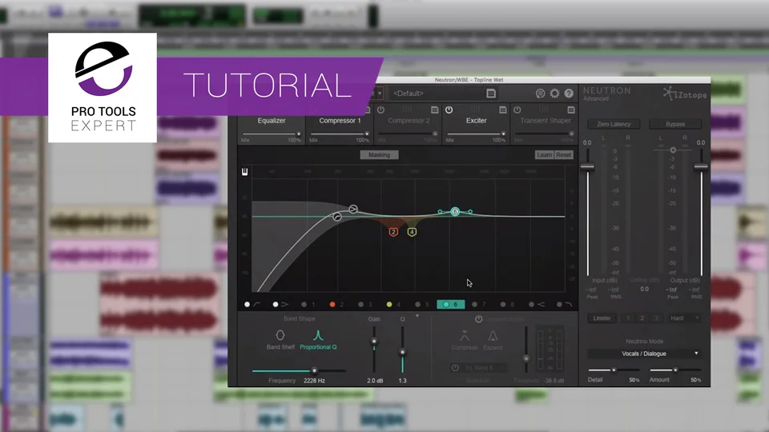This screenshot has width=769, height=432.
Task: Enable EQ band 1
Action: [304, 305]
